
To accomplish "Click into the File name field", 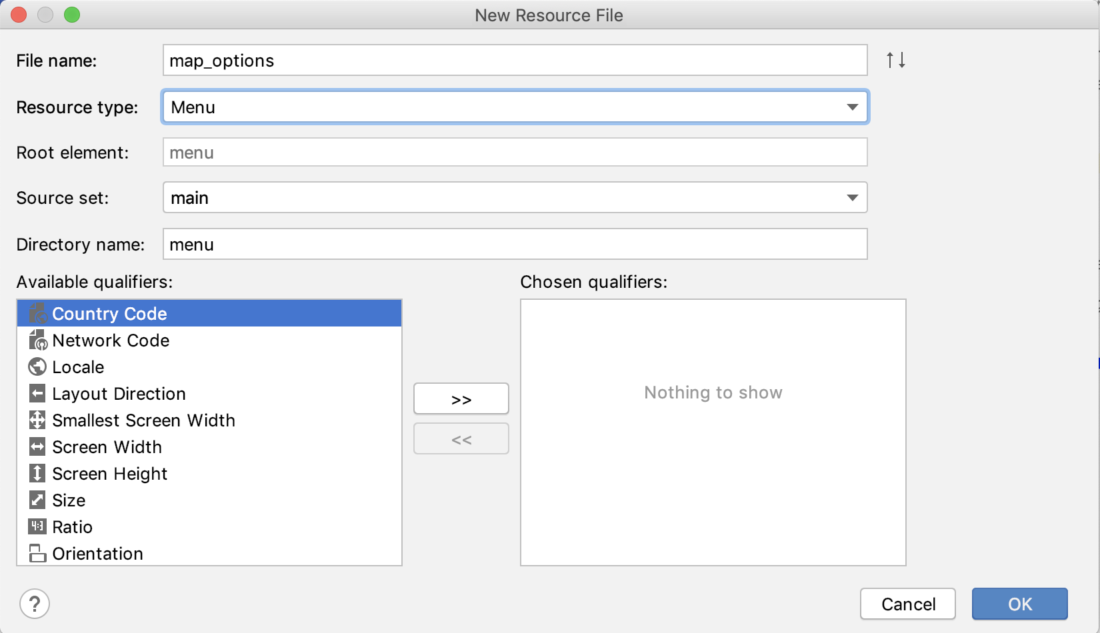I will (x=515, y=61).
